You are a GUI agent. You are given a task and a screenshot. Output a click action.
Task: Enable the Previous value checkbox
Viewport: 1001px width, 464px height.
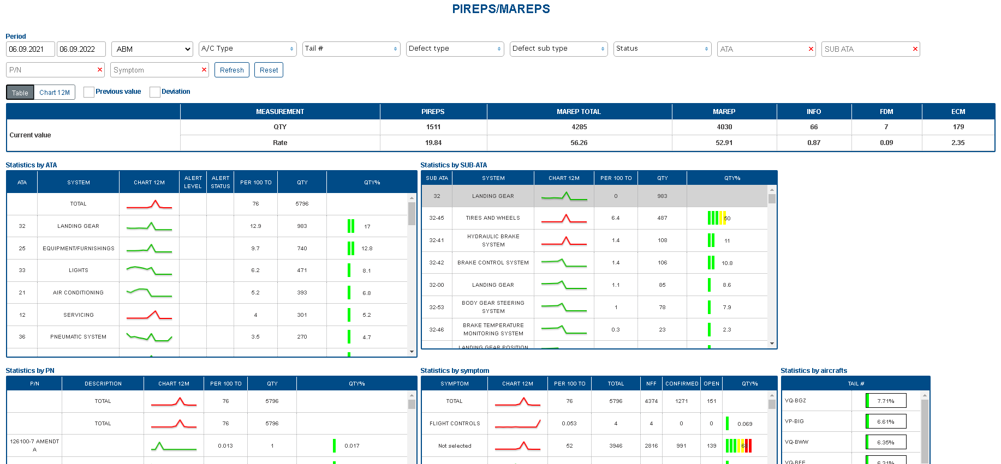pyautogui.click(x=89, y=92)
